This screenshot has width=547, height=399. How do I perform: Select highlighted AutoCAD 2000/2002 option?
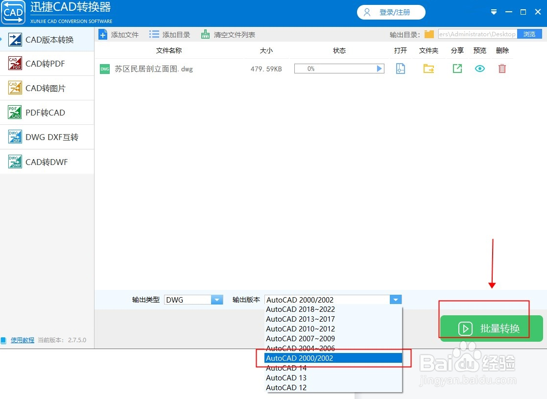coord(333,358)
